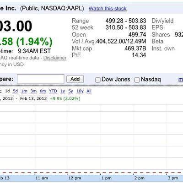Show the 1y chart range
The width and height of the screenshot is (183, 183).
63,91
